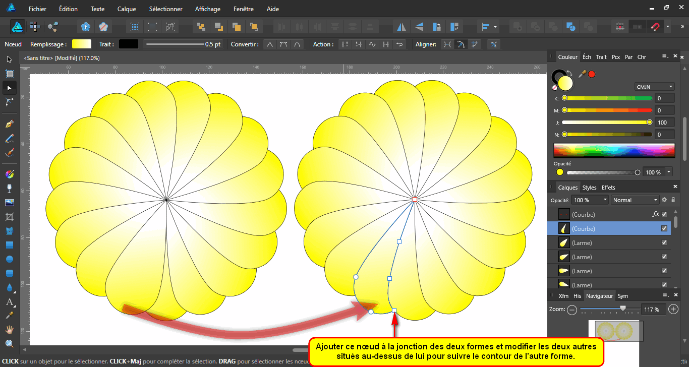This screenshot has height=367, width=689.
Task: Select the Zoom tool in left toolbar
Action: coord(9,344)
